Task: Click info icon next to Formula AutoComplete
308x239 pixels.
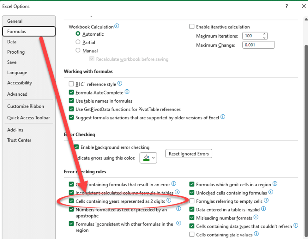Action: pyautogui.click(x=127, y=92)
